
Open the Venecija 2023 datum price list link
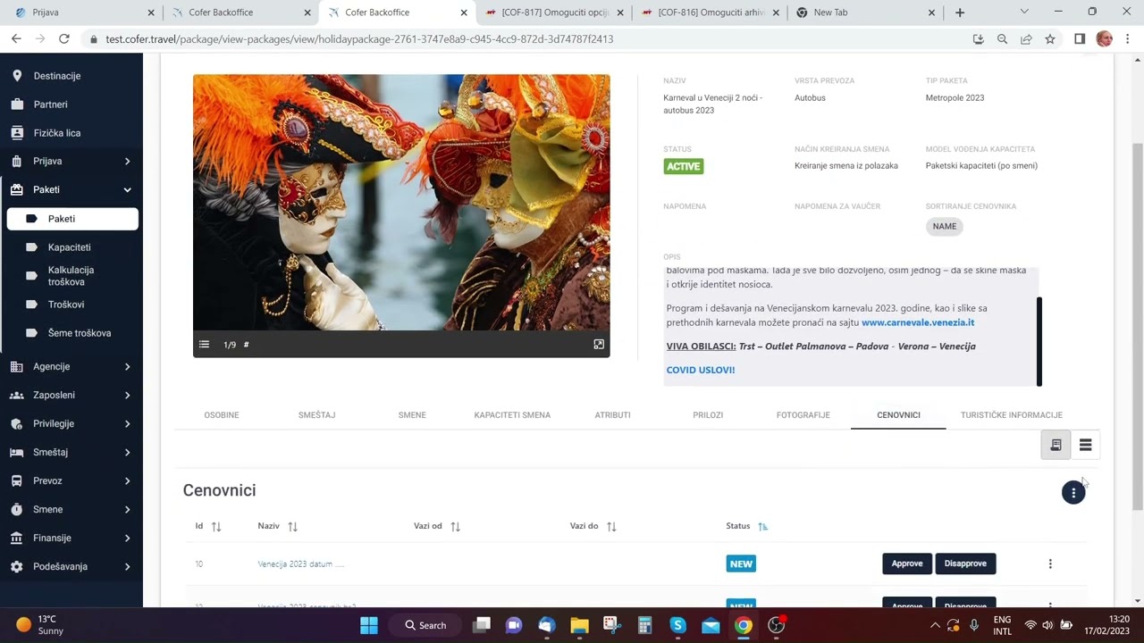(300, 564)
